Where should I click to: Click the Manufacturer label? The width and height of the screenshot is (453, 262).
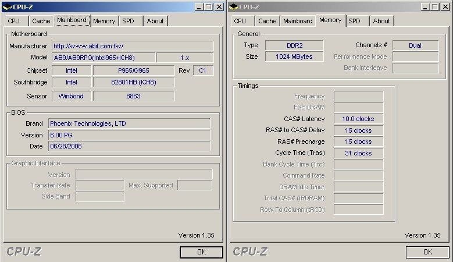point(28,46)
